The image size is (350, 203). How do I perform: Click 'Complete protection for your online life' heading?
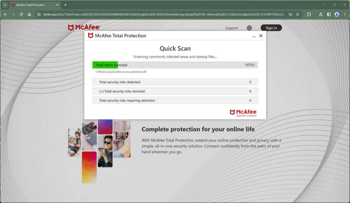click(x=198, y=129)
